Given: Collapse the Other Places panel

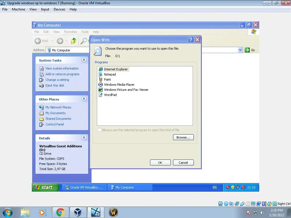Looking at the screenshot, I should pos(84,98).
